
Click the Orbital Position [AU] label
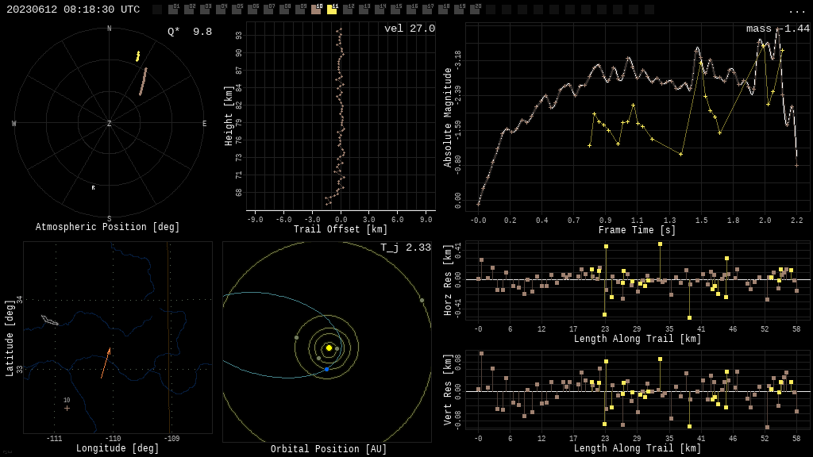click(329, 449)
